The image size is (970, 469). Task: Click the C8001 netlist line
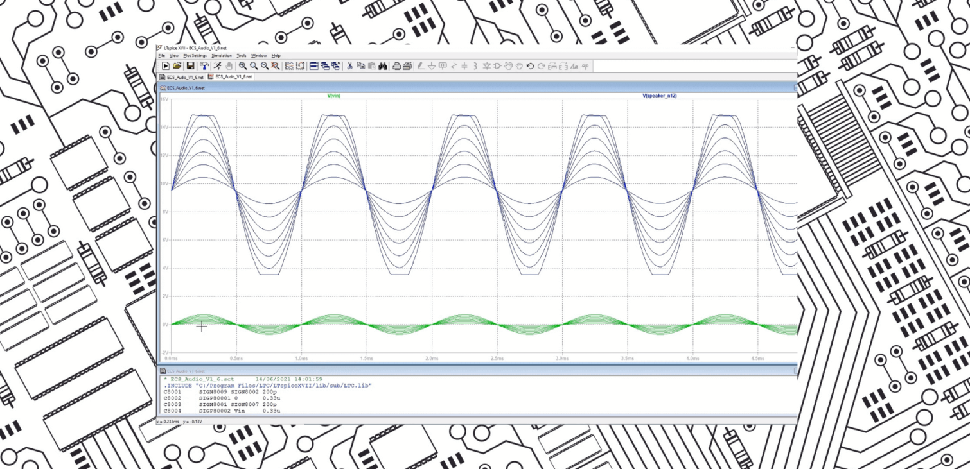[220, 391]
